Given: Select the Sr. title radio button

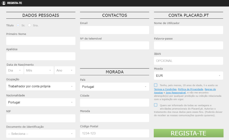Looking at the screenshot, I should click(x=18, y=25).
